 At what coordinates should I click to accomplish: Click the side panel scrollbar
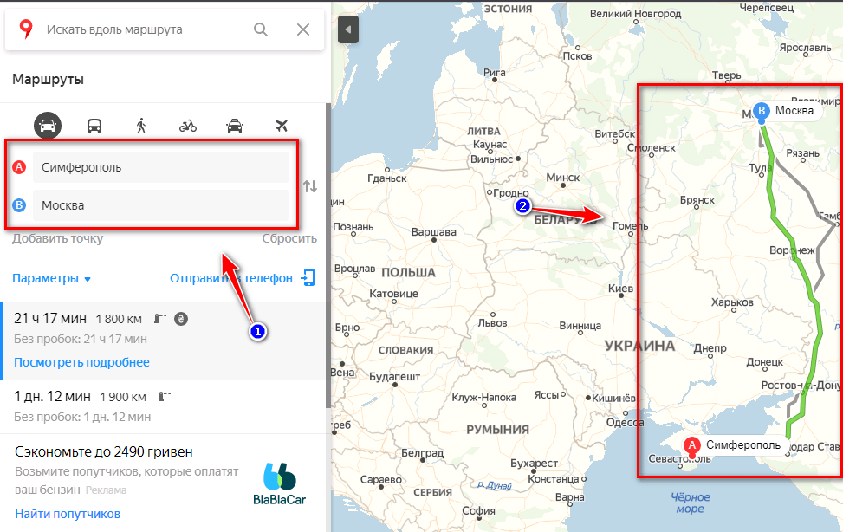(328, 256)
